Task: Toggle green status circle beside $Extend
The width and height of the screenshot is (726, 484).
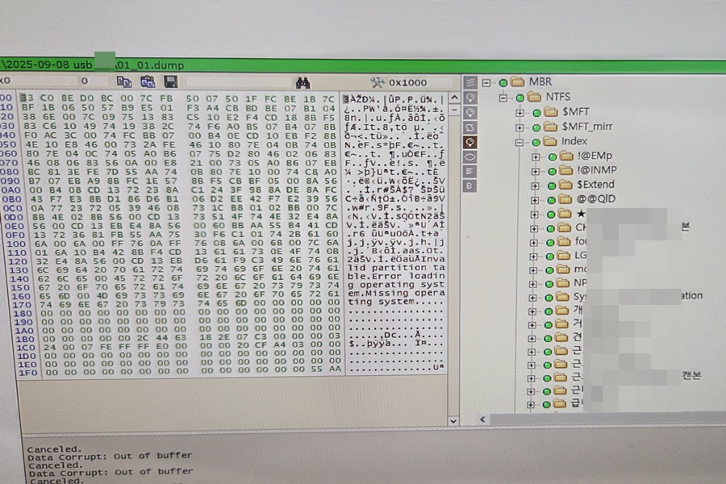Action: click(553, 185)
